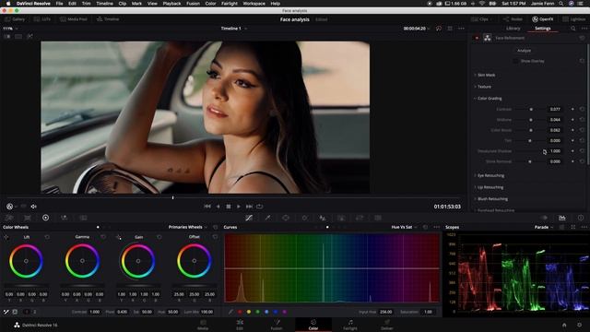Select the yellow hue swatch under Curves
This screenshot has height=332, width=590.
click(x=249, y=312)
